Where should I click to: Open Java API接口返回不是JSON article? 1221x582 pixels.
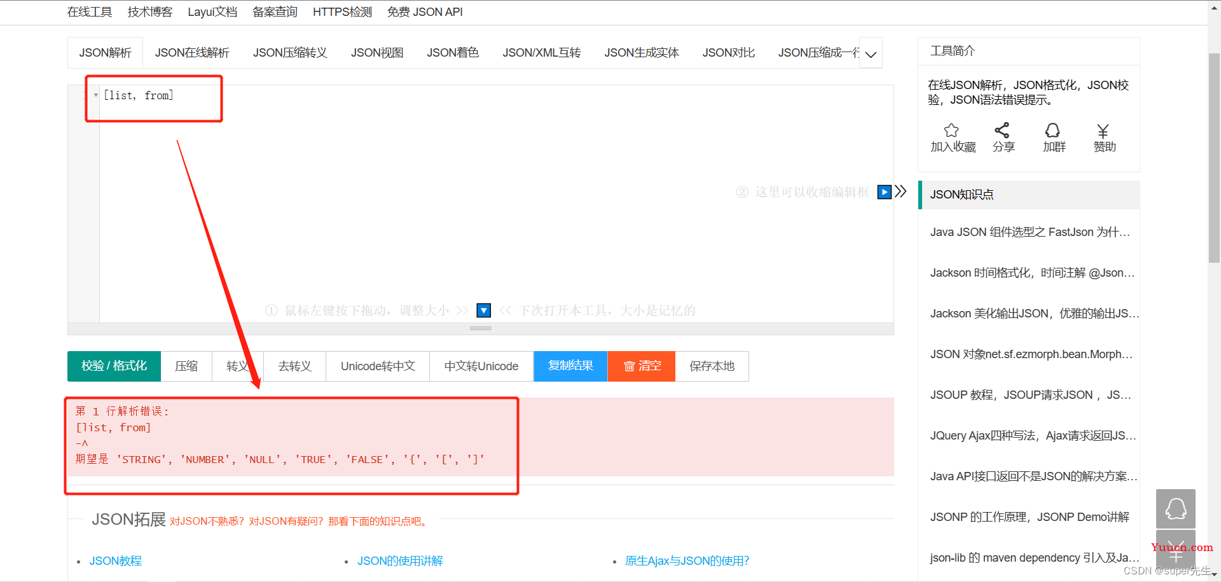pyautogui.click(x=1034, y=476)
